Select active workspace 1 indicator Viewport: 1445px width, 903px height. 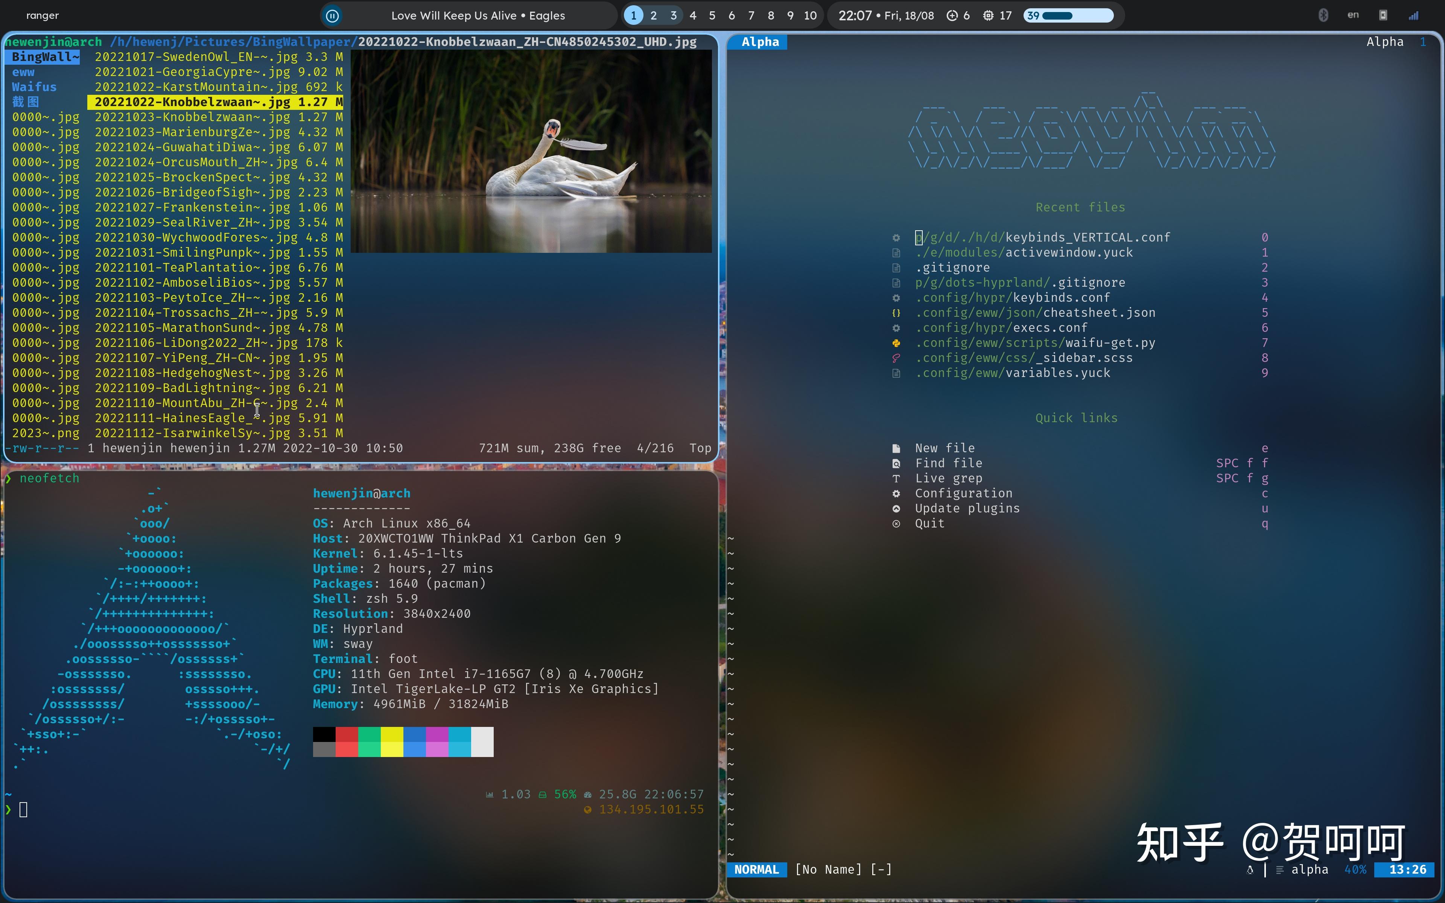[634, 15]
